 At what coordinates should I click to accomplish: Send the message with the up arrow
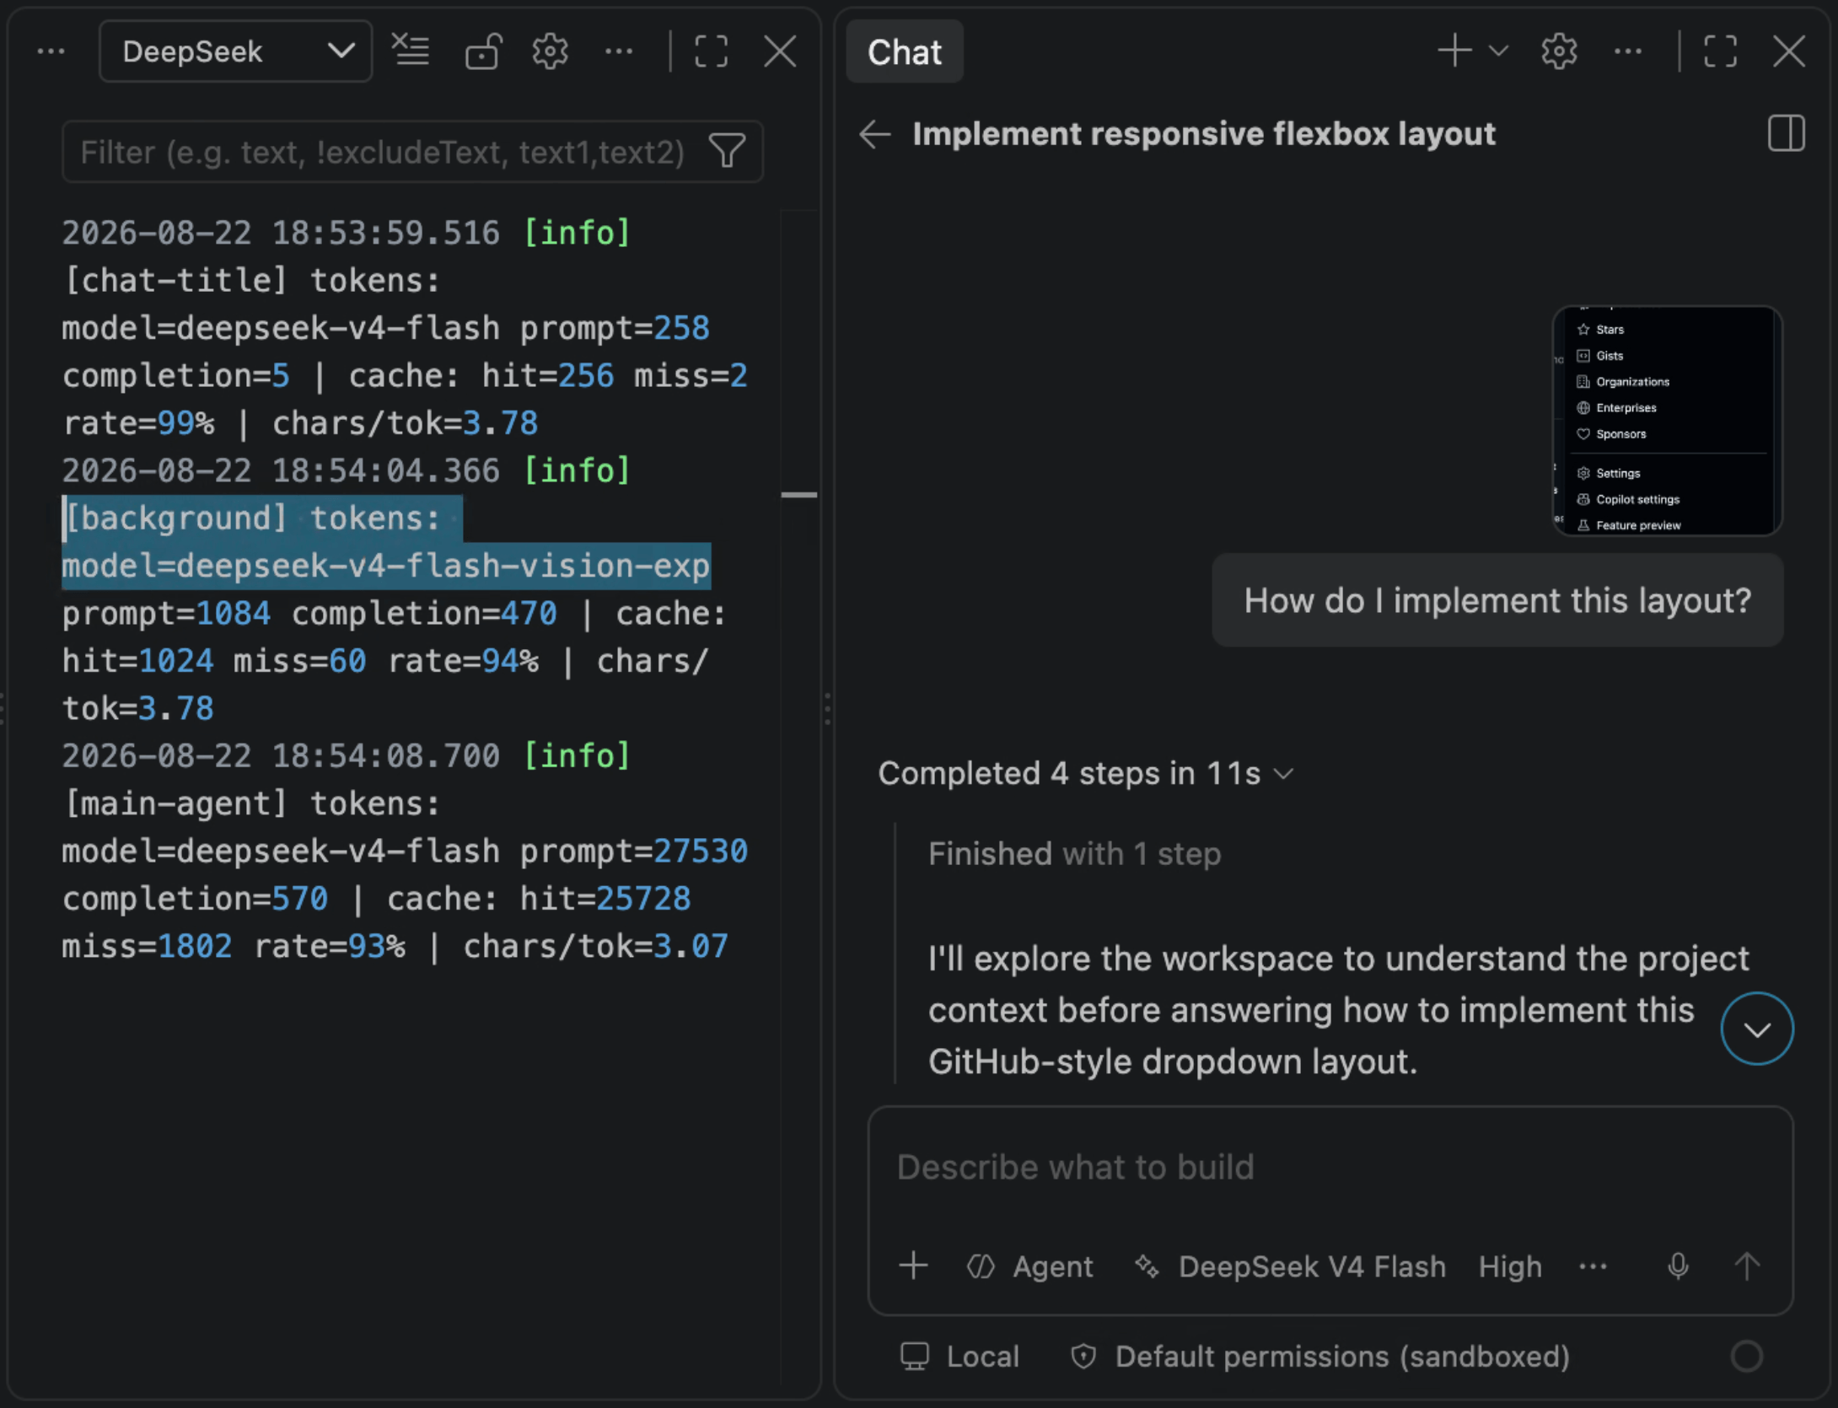click(x=1747, y=1266)
